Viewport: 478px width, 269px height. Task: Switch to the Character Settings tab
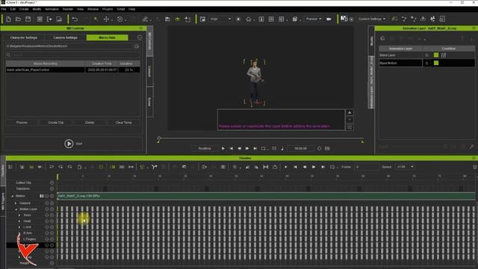[x=23, y=37]
